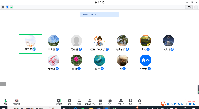Expand the screen share options arrow

pyautogui.click(x=64, y=102)
